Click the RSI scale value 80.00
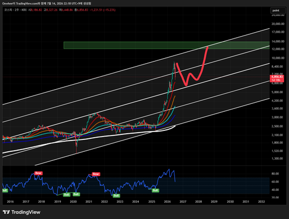 [275, 173]
